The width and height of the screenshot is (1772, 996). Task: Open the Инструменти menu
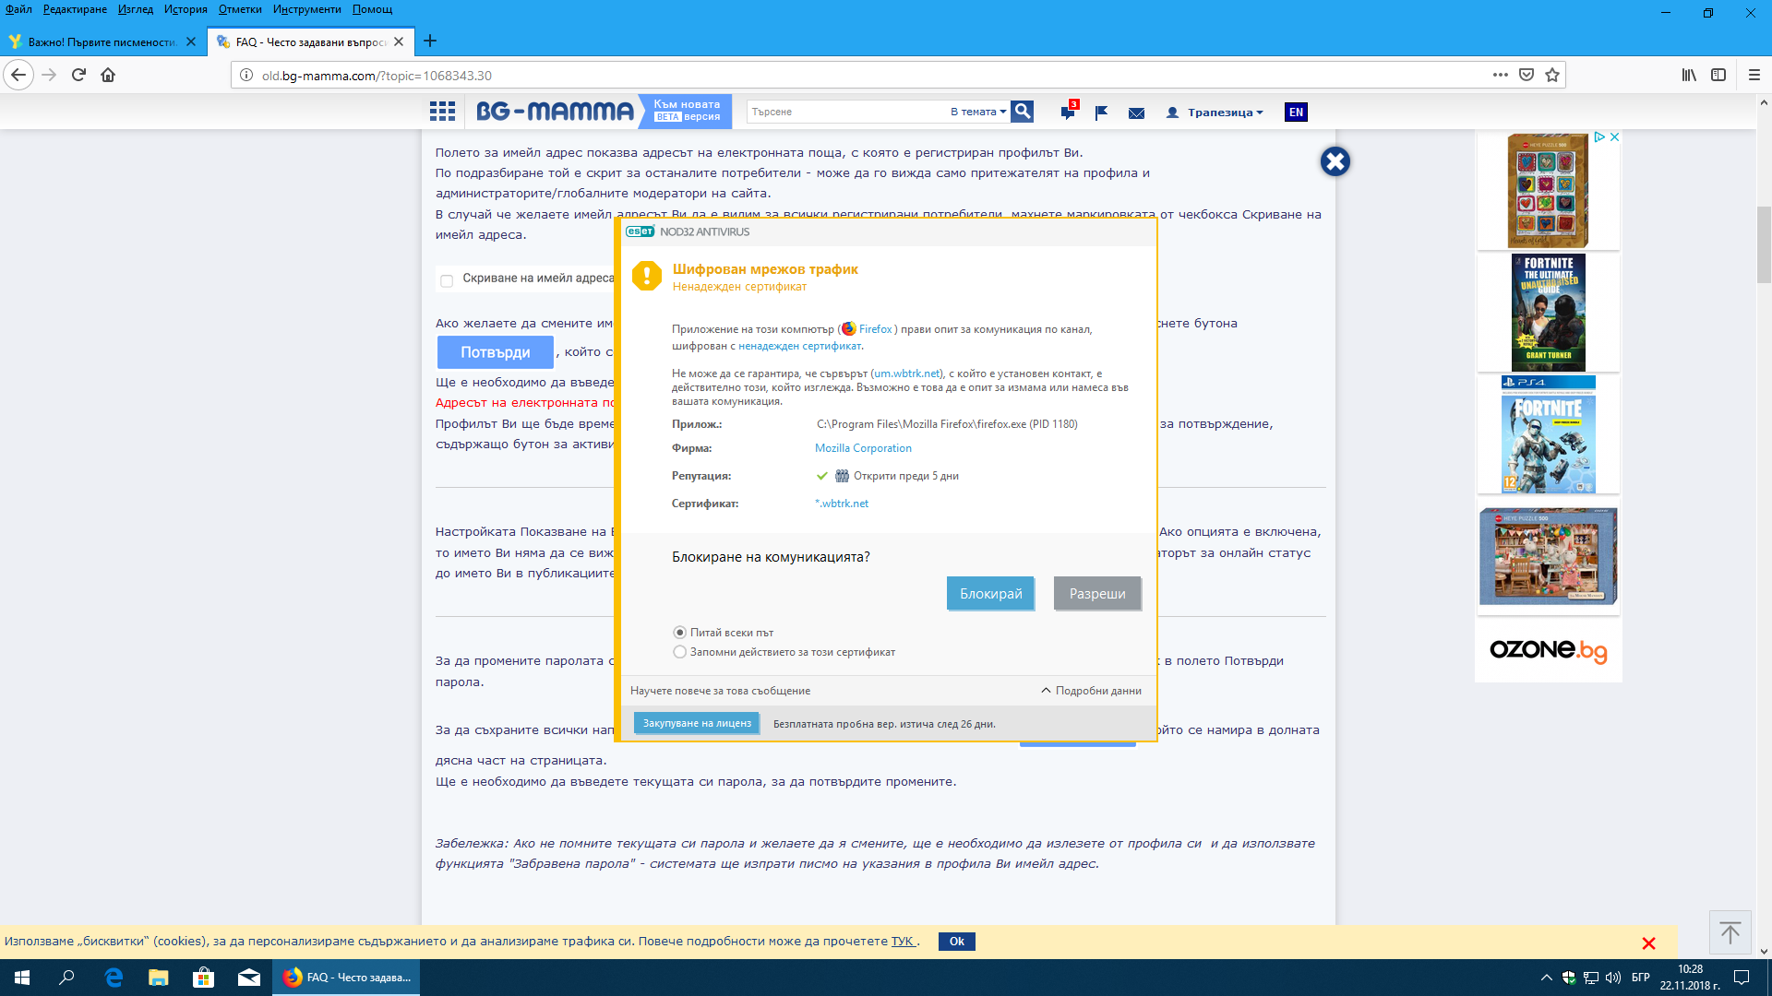[x=306, y=9]
